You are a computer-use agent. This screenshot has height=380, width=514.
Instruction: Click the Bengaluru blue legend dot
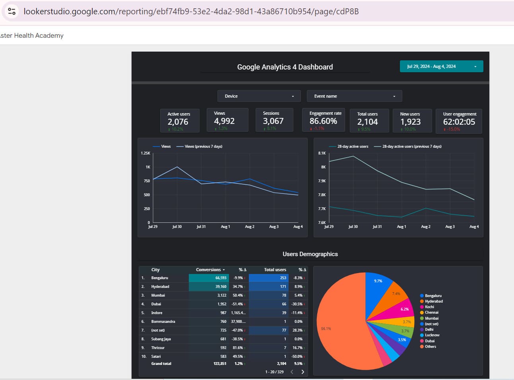[x=422, y=296]
